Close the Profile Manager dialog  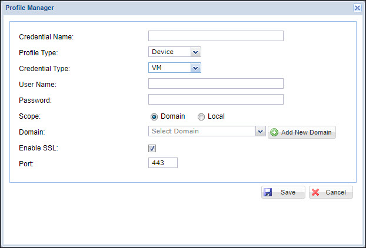[357, 8]
